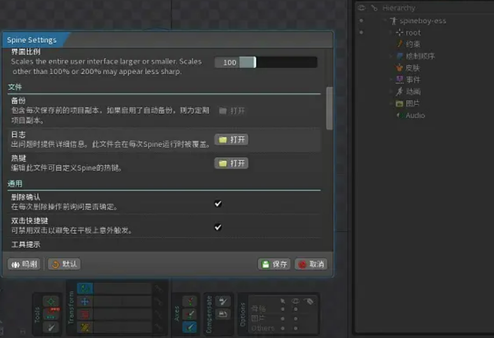Viewport: 494px width, 338px height.
Task: Select the Create tool in Tools panel
Action: click(51, 328)
